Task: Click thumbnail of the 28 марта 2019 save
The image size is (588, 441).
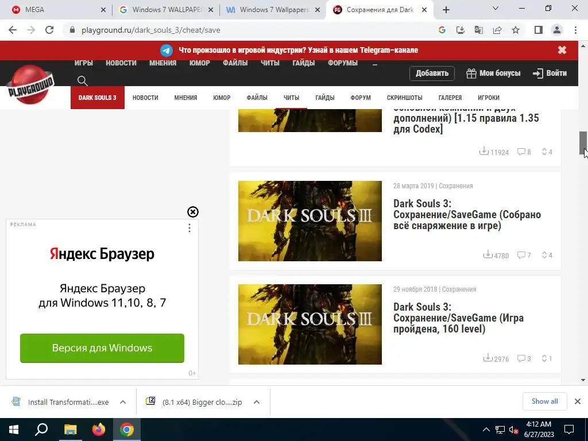Action: tap(310, 221)
